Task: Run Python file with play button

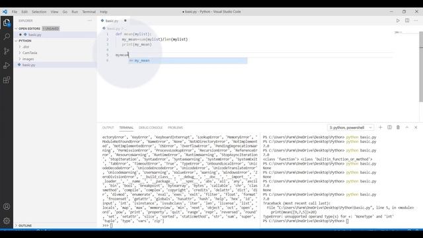Action: pos(398,20)
